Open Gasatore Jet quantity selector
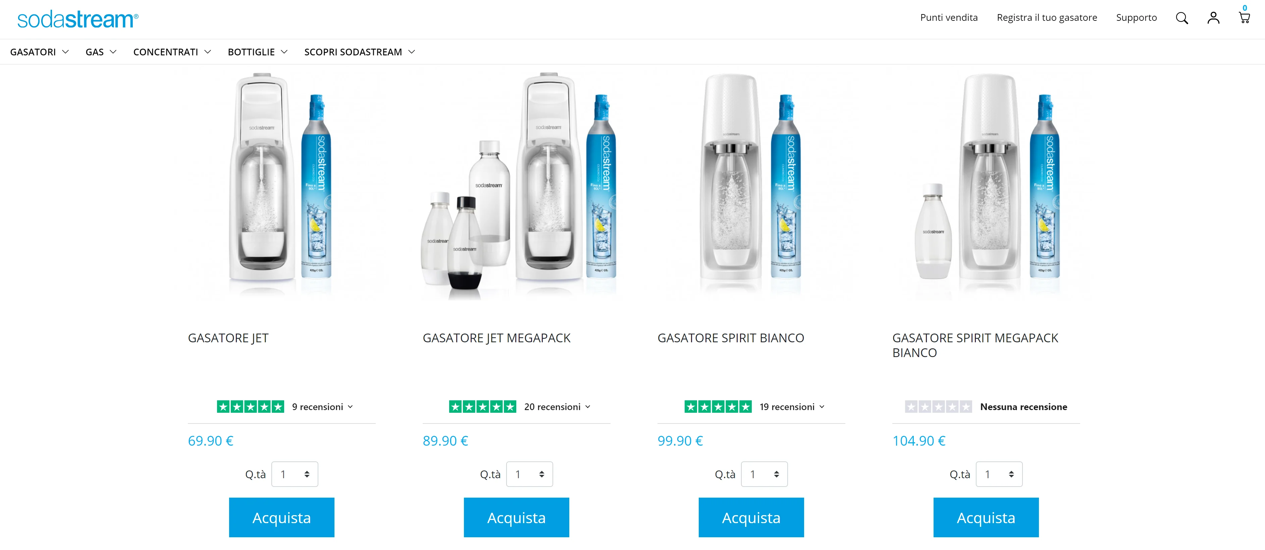Viewport: 1265px width, 550px height. 295,474
